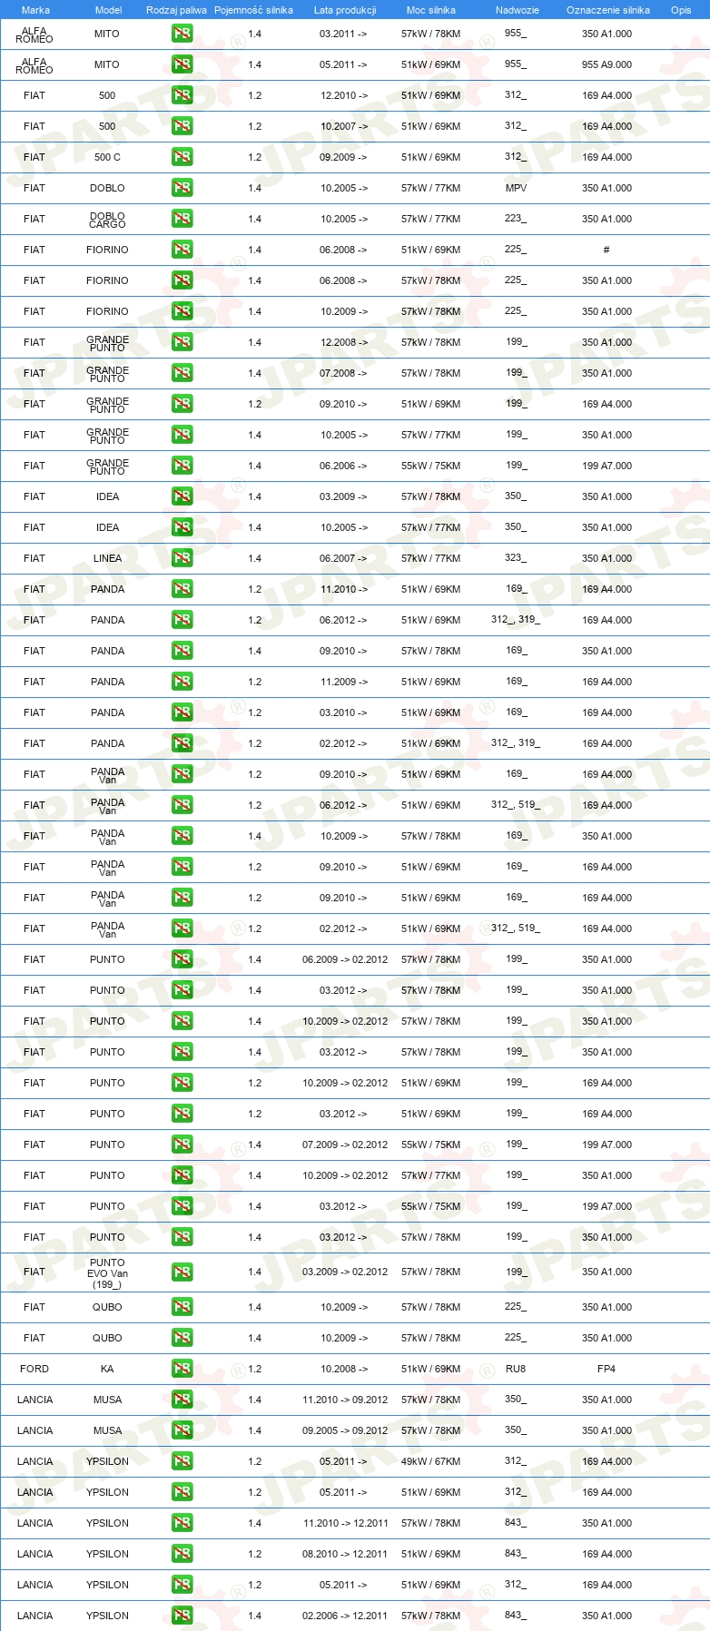Select fuel icon in Panda Van 10.2009 row
The image size is (710, 1631).
(x=182, y=836)
